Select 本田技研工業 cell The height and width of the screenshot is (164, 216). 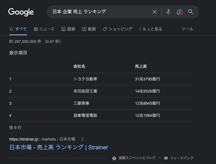coord(85,91)
